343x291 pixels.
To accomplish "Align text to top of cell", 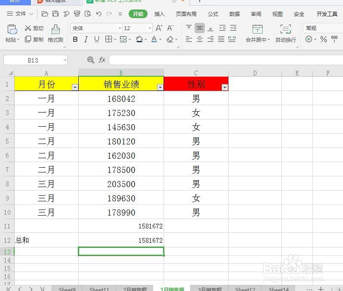I will pyautogui.click(x=189, y=28).
